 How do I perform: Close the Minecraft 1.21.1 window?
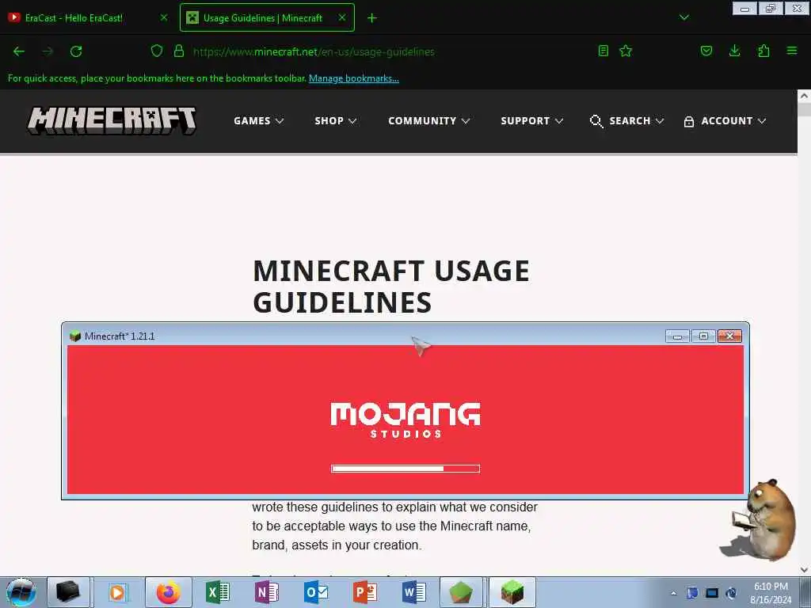pyautogui.click(x=729, y=336)
